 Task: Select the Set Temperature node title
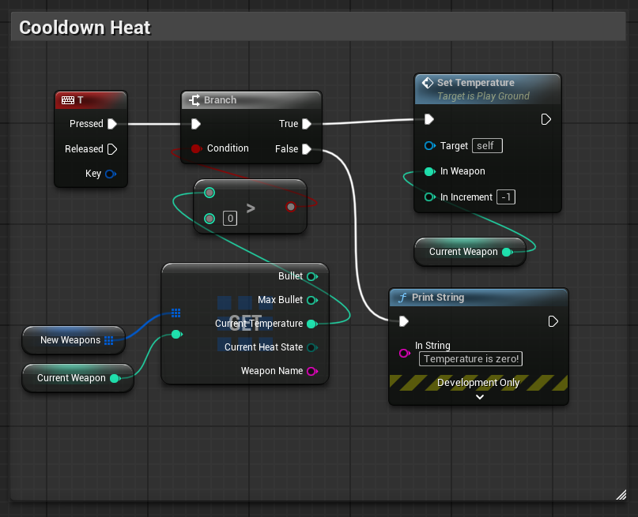[x=476, y=83]
